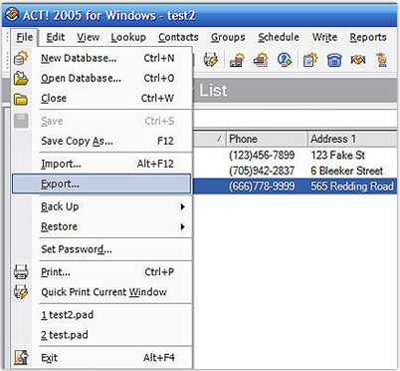Click the Quick Print toolbar icon
Screen dimensions: 400x371
211,60
